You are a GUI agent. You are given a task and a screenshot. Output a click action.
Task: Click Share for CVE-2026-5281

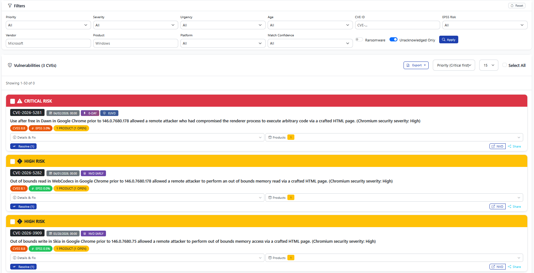pyautogui.click(x=515, y=147)
